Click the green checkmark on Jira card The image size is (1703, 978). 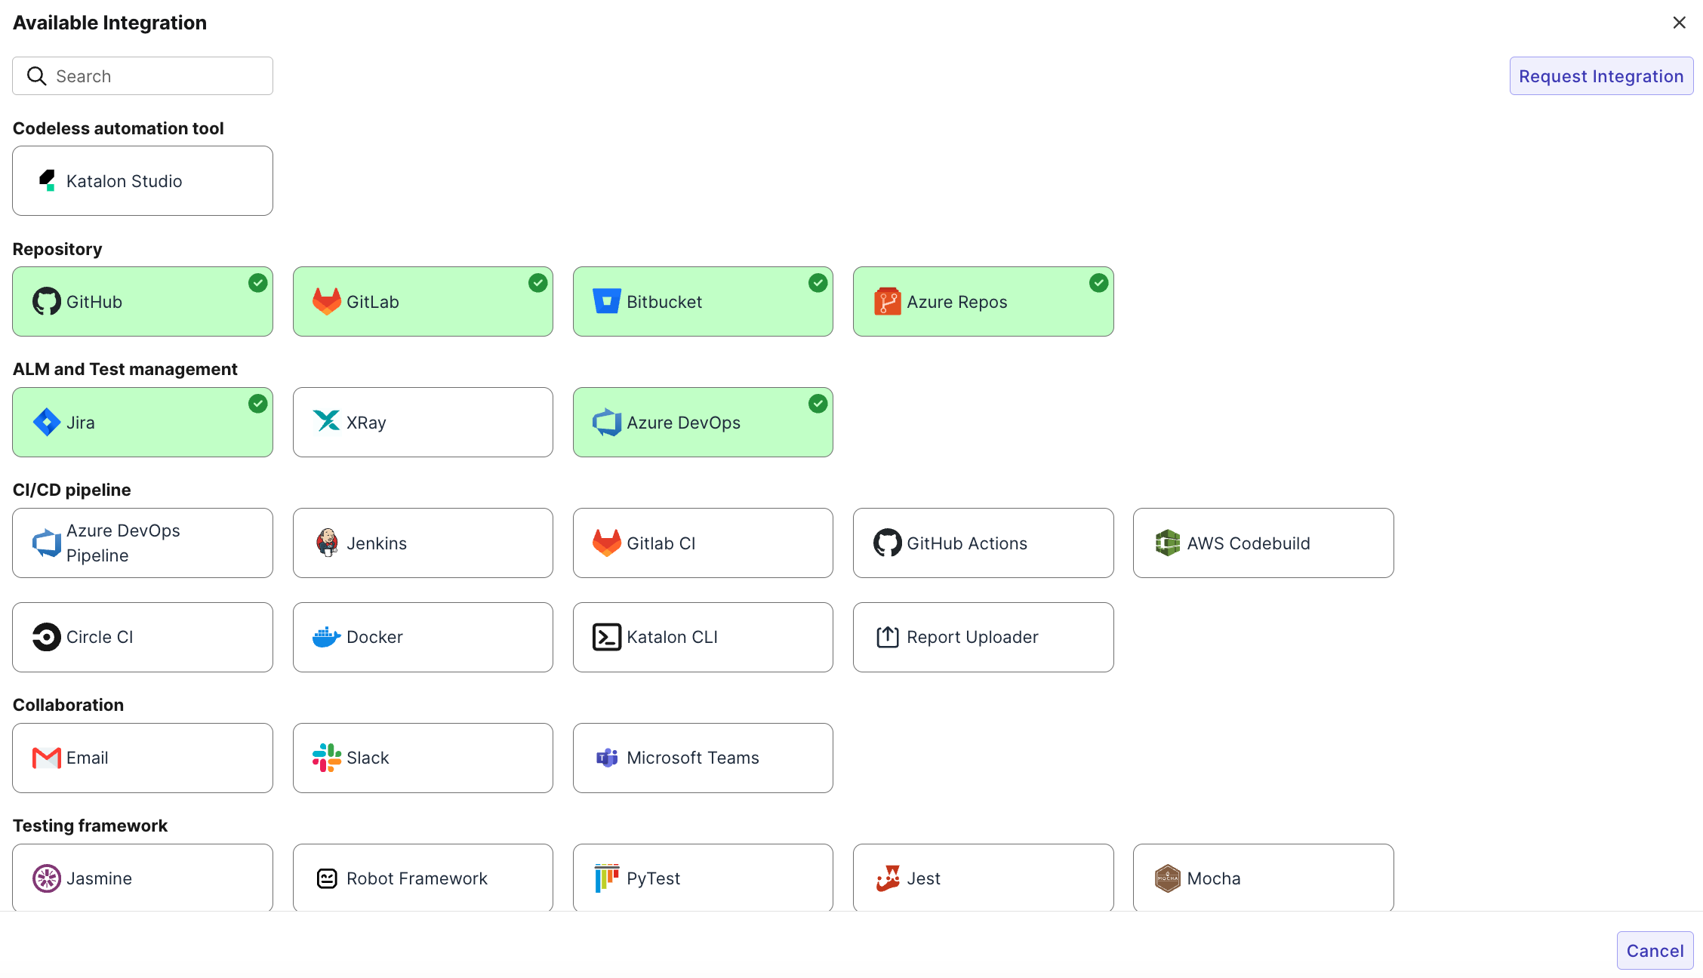click(257, 404)
